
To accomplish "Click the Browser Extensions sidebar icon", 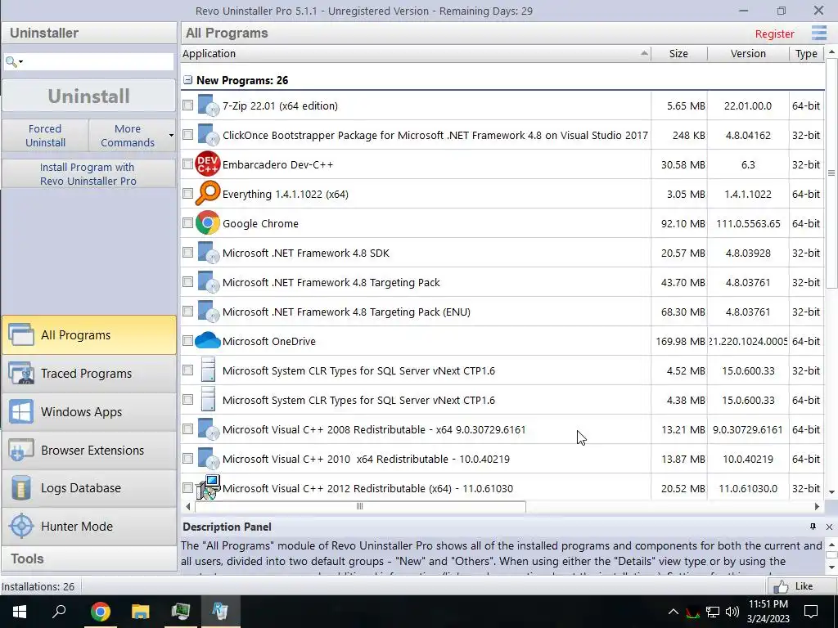I will pos(21,451).
